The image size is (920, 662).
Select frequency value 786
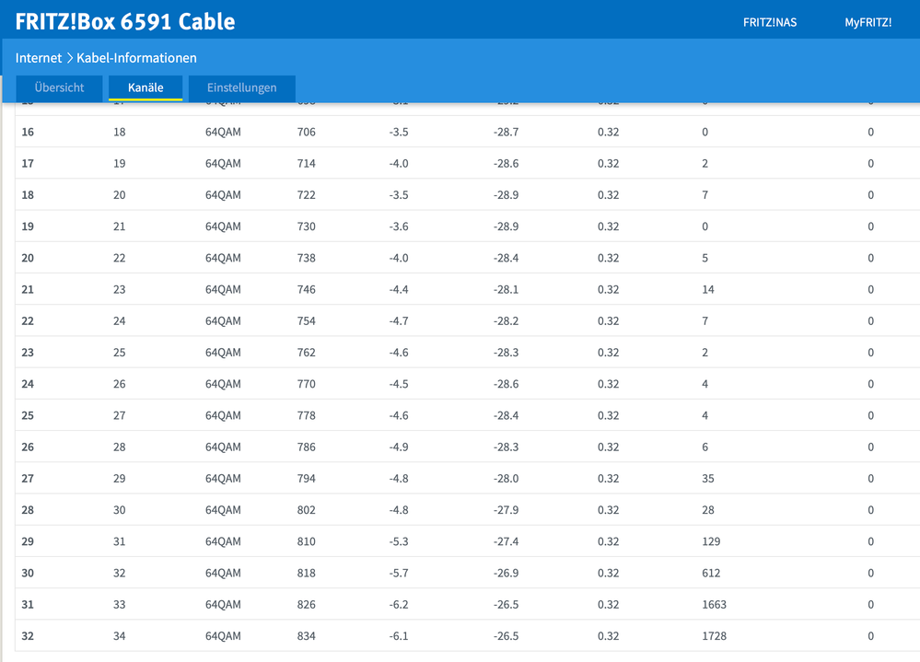click(x=307, y=447)
